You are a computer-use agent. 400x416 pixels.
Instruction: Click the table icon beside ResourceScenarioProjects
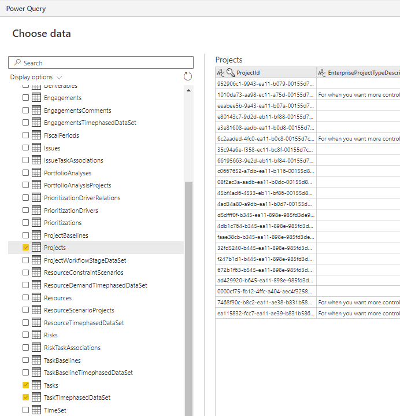click(x=36, y=310)
